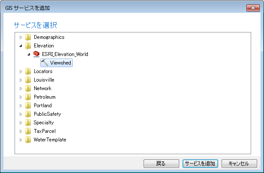This screenshot has height=173, width=264.
Task: Expand the Petroleum folder arrow
Action: [21, 97]
